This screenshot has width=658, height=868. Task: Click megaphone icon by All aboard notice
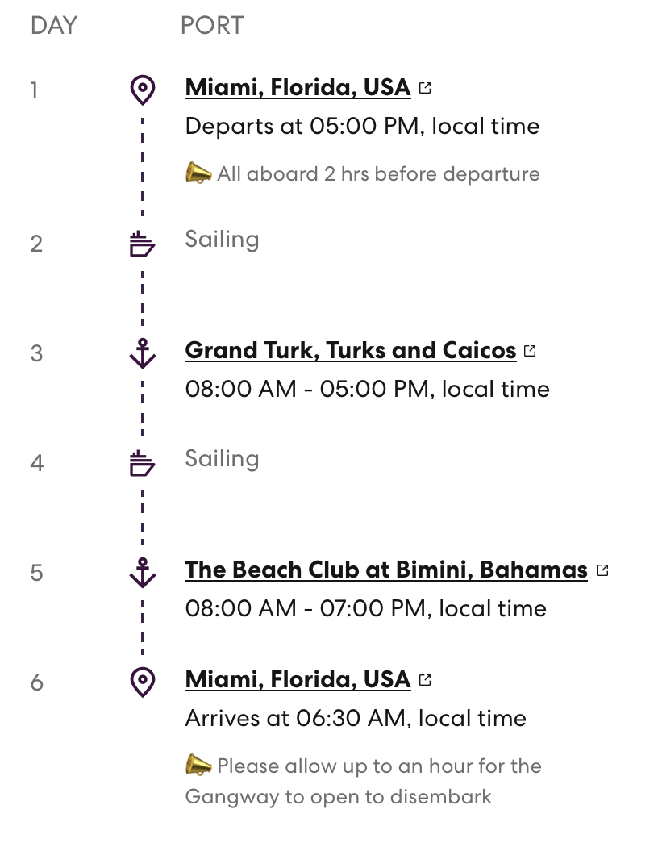[x=198, y=173]
